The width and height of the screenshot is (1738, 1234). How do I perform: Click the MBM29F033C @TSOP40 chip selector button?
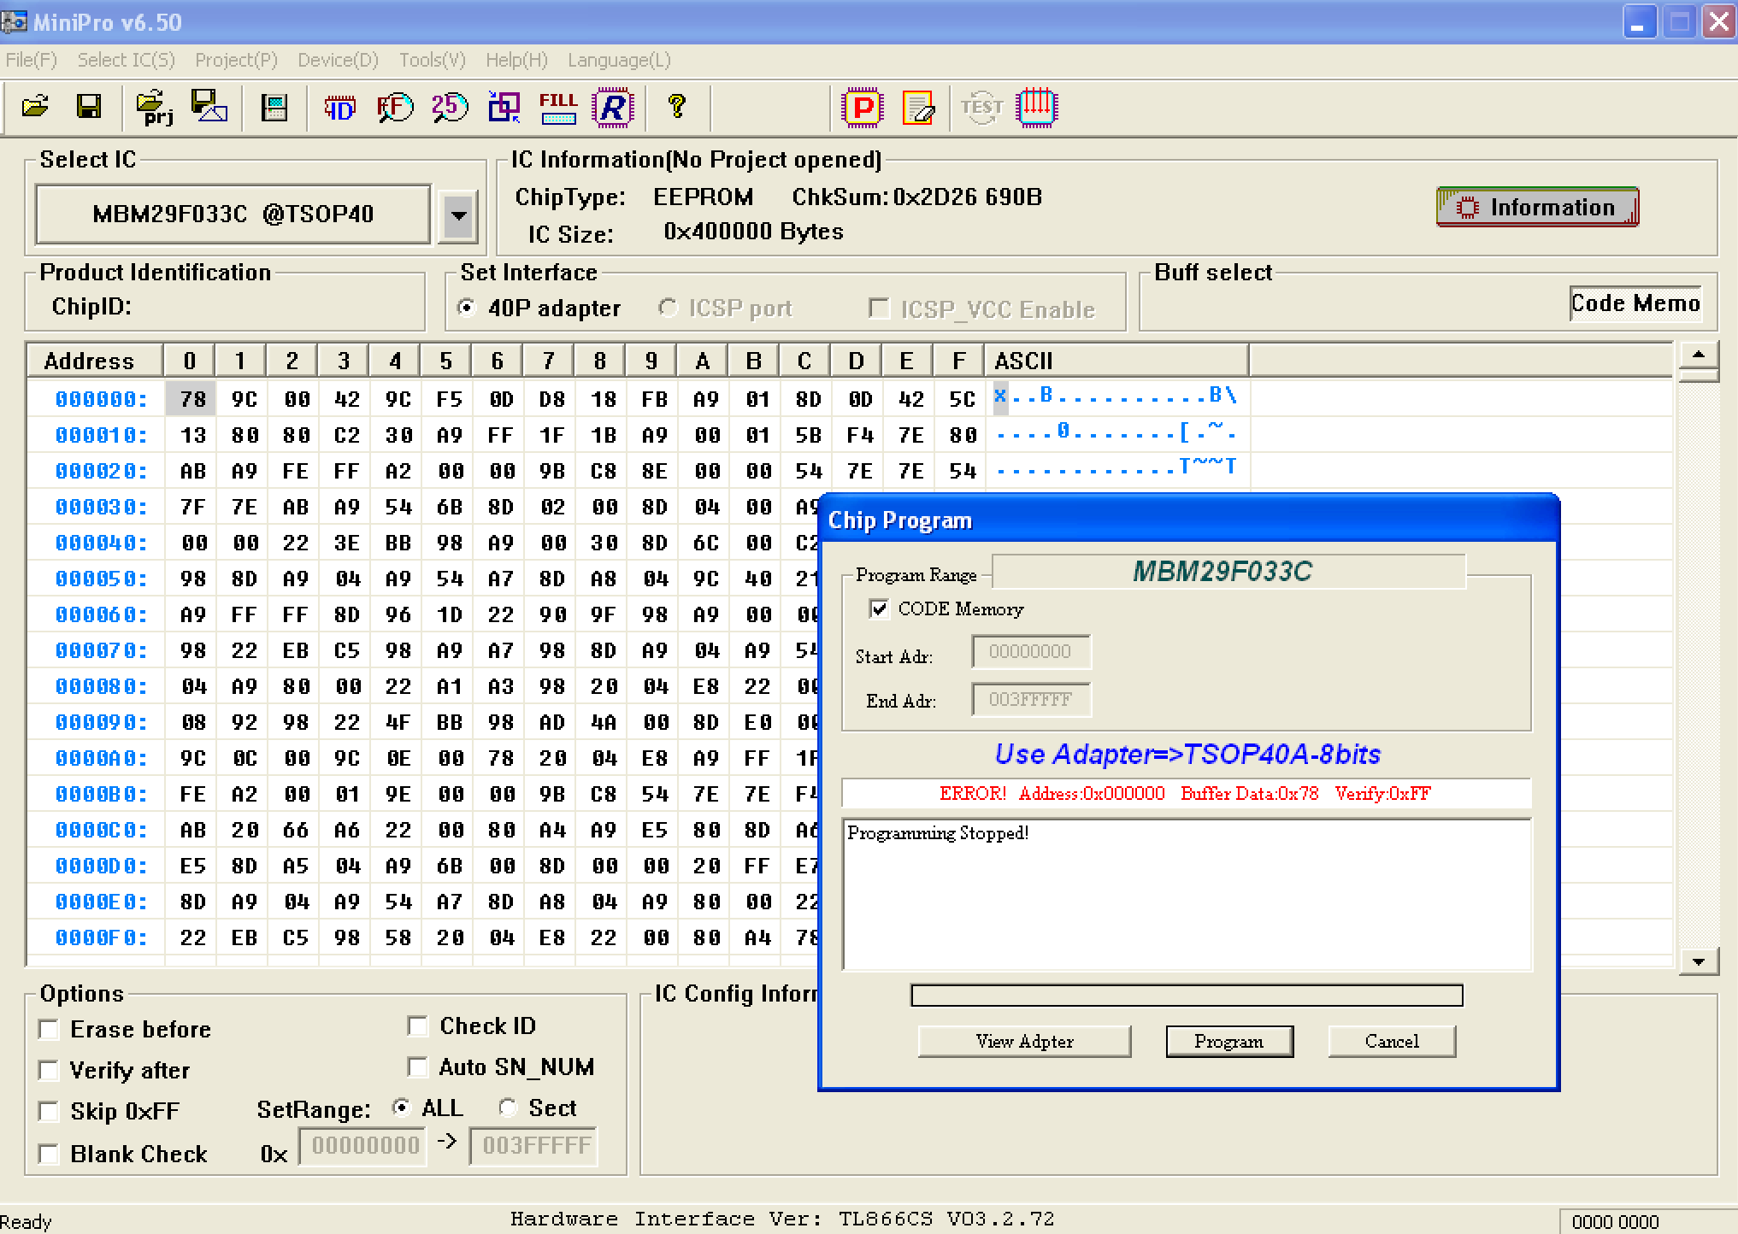233,214
